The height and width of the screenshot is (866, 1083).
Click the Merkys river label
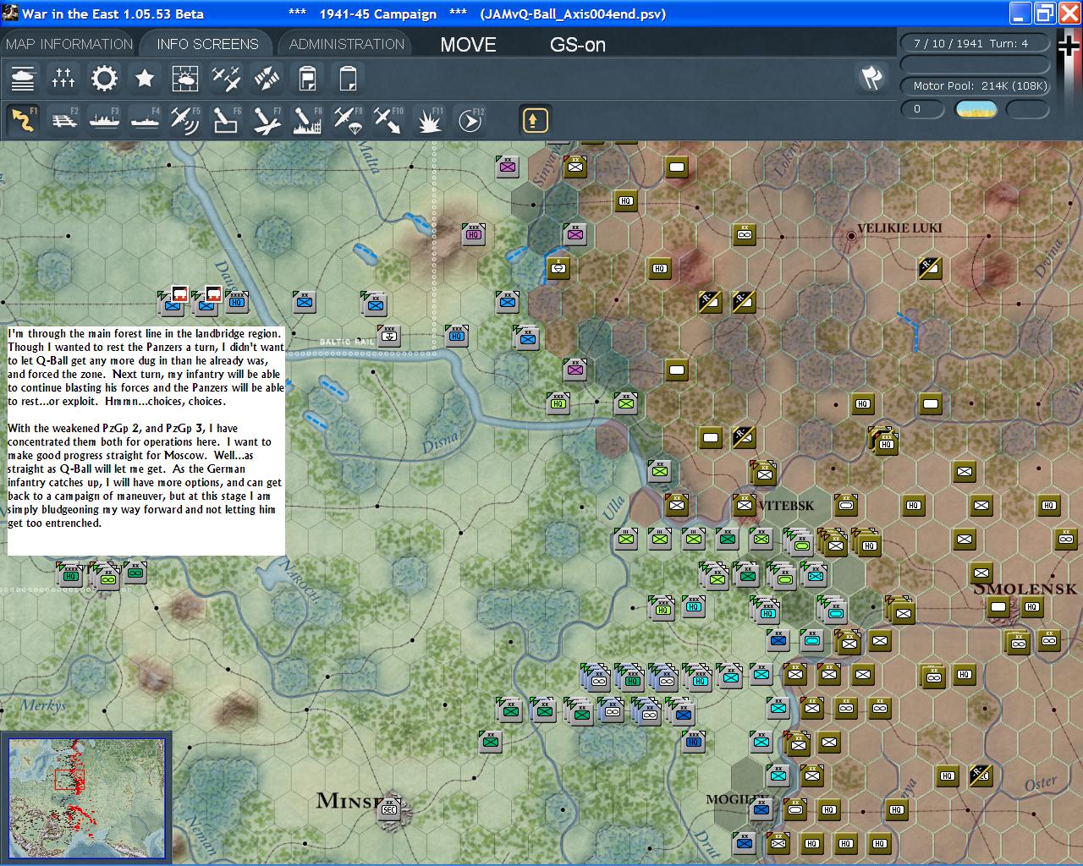coord(43,705)
